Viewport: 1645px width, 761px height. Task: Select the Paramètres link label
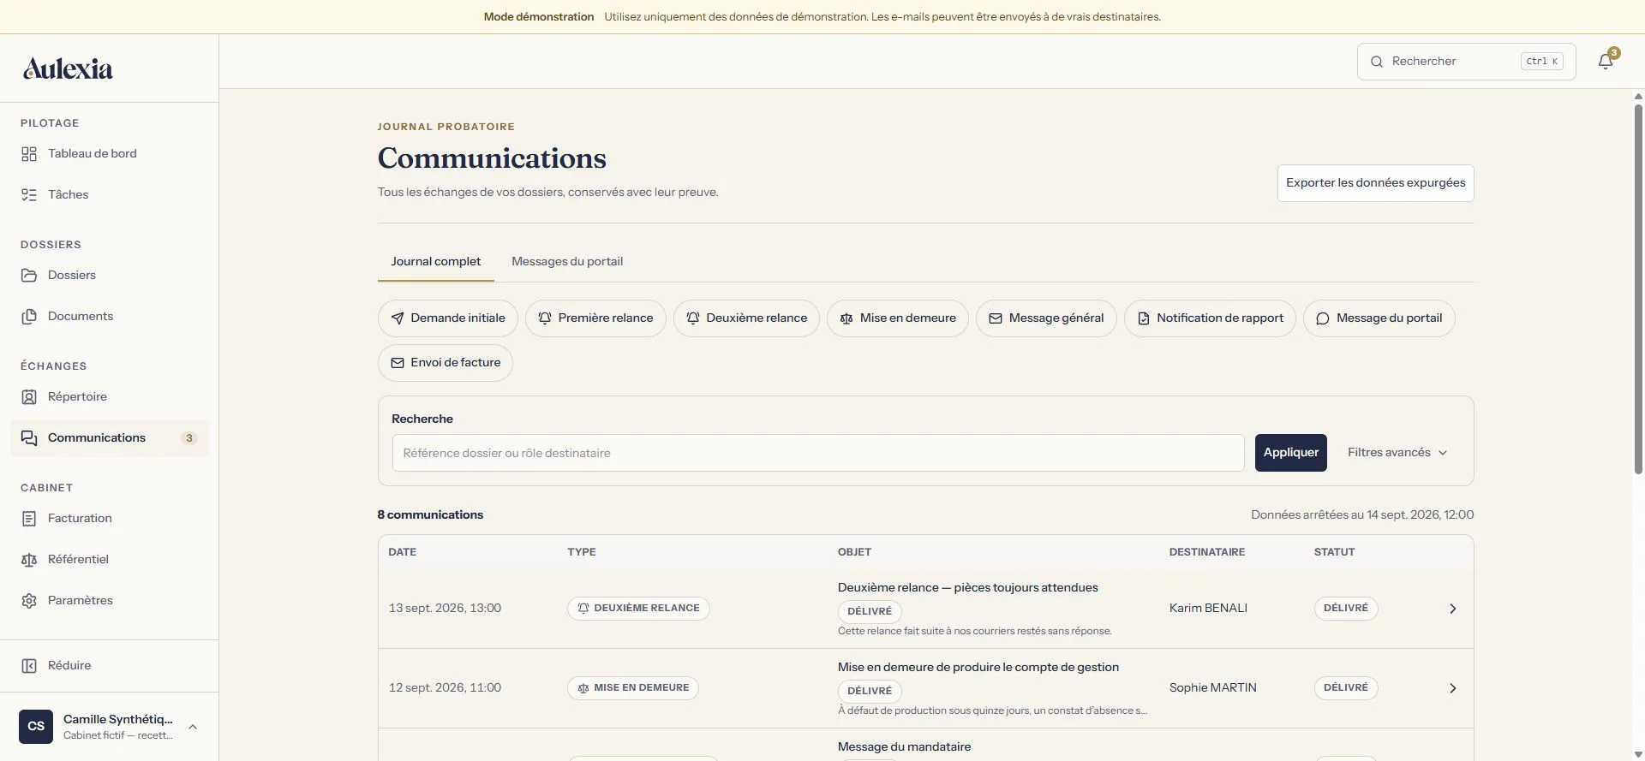point(81,601)
